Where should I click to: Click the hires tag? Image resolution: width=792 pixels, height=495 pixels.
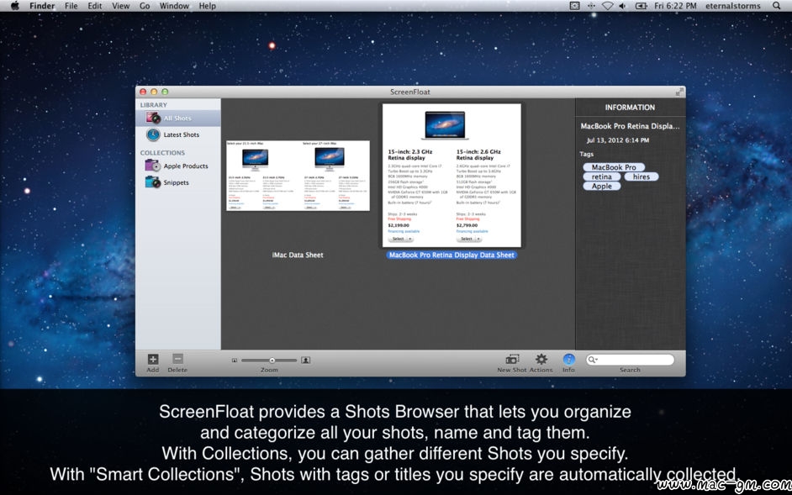click(642, 176)
